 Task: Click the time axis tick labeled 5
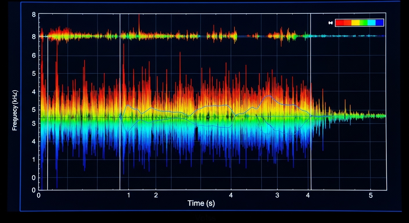coord(370,195)
